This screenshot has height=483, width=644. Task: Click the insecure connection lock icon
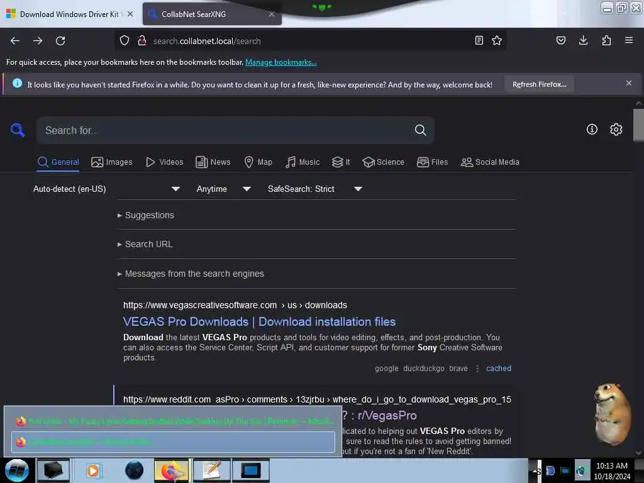(142, 41)
